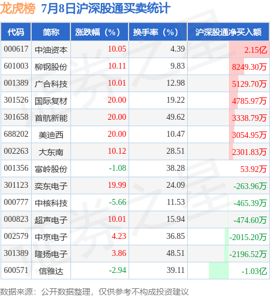Open the 柳钢股份 stock name
The width and height of the screenshot is (270, 297).
click(x=51, y=67)
